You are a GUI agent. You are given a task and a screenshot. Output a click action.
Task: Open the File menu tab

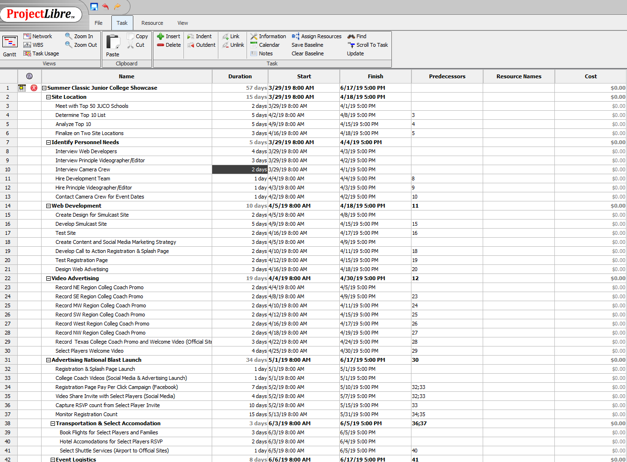coord(98,23)
